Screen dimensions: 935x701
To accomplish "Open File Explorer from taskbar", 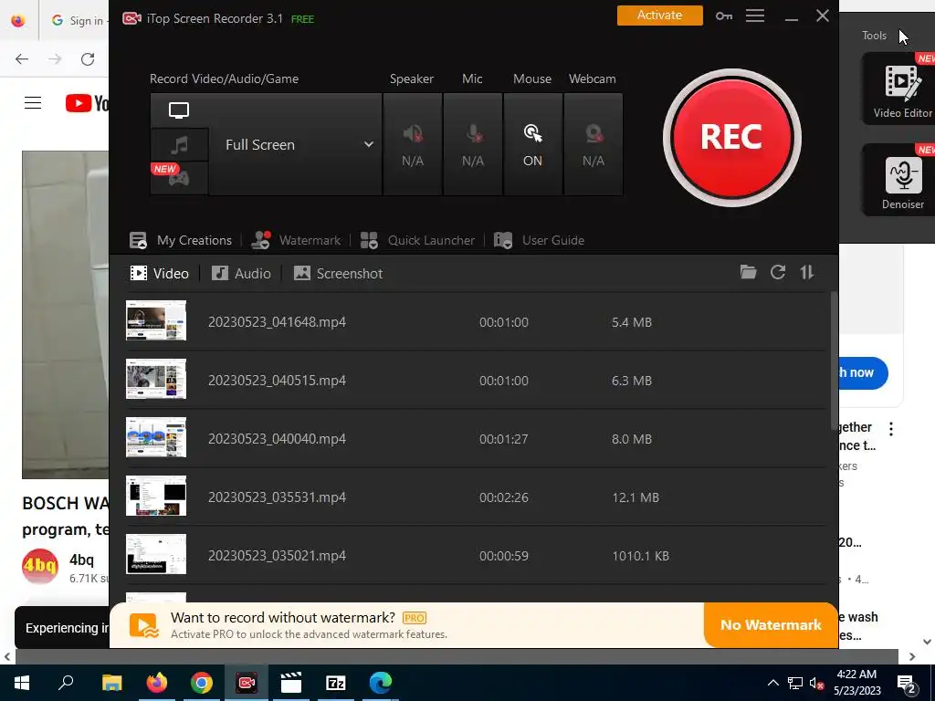I will point(111,683).
